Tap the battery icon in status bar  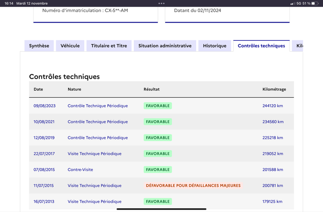coord(315,3)
